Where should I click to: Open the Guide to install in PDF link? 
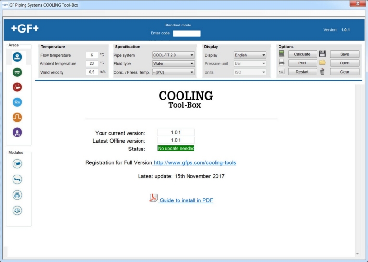186,200
